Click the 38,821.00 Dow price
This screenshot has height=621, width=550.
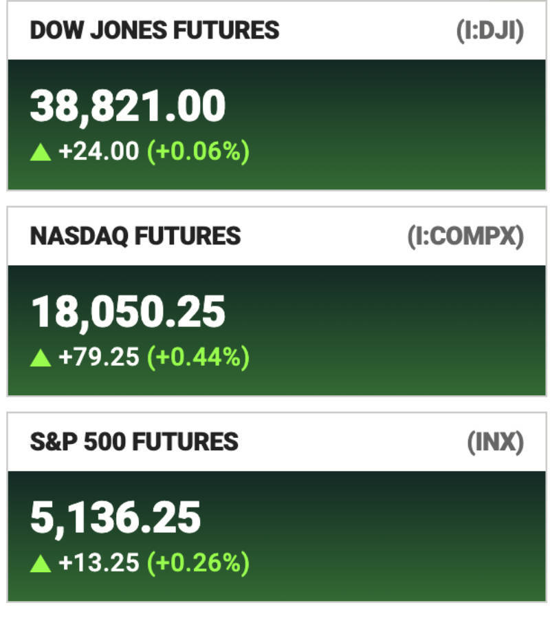tap(128, 106)
